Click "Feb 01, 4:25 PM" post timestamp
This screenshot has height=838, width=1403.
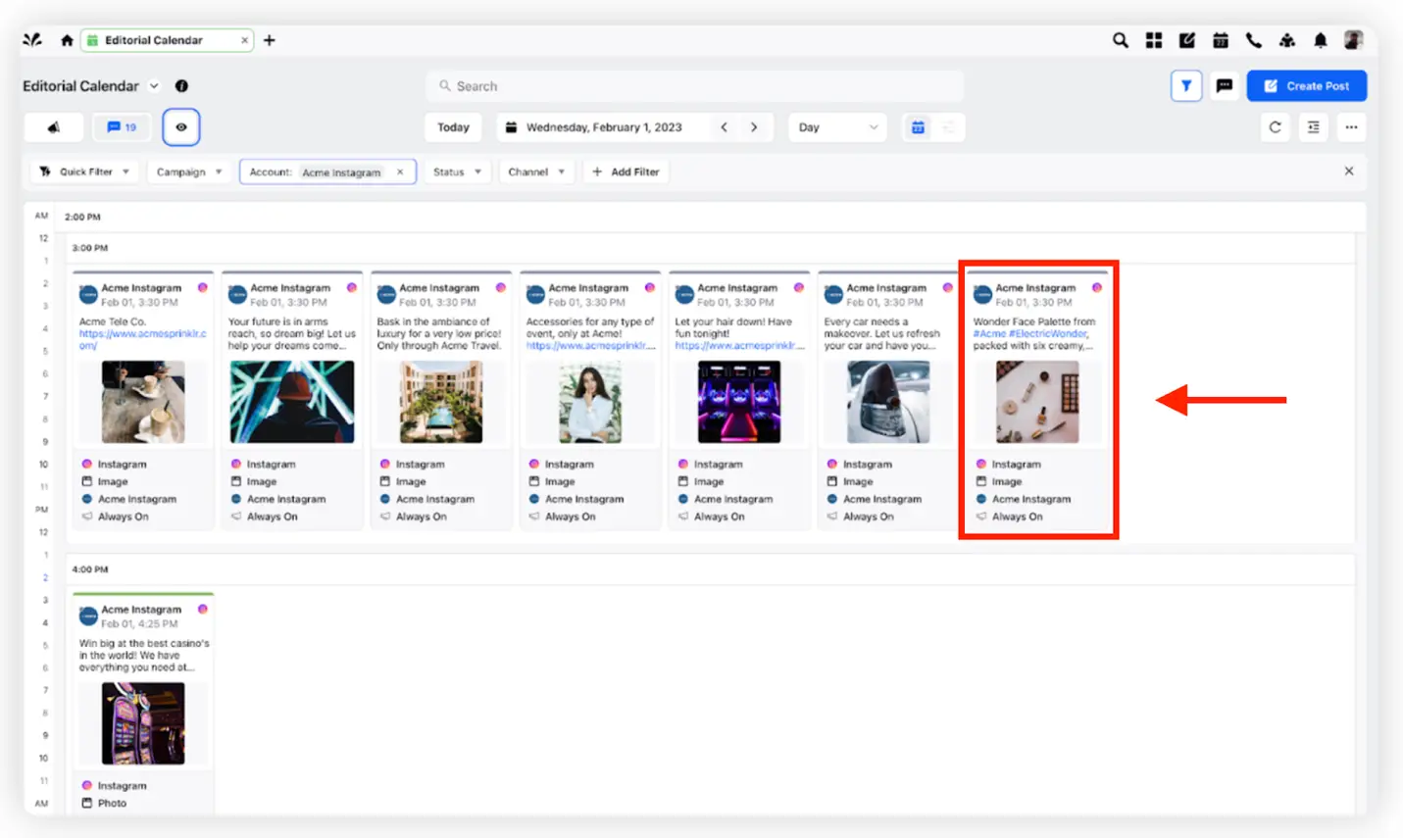[139, 623]
